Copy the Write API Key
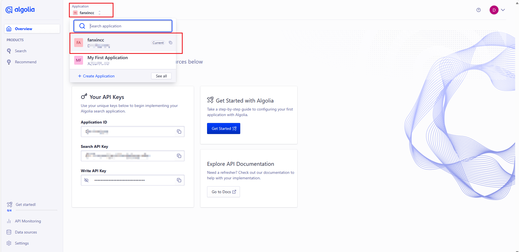This screenshot has height=252, width=519. [179, 180]
